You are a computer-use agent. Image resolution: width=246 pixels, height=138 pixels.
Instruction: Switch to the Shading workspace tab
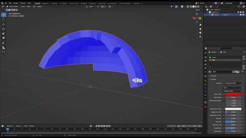(x=83, y=3)
